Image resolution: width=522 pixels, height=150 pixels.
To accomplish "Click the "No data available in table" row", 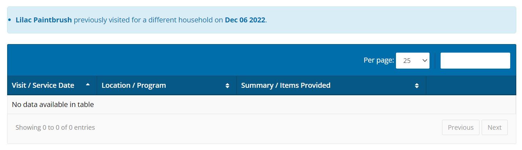I will click(53, 105).
